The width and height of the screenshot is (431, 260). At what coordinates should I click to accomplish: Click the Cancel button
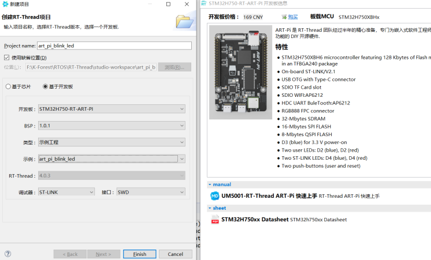pyautogui.click(x=176, y=254)
